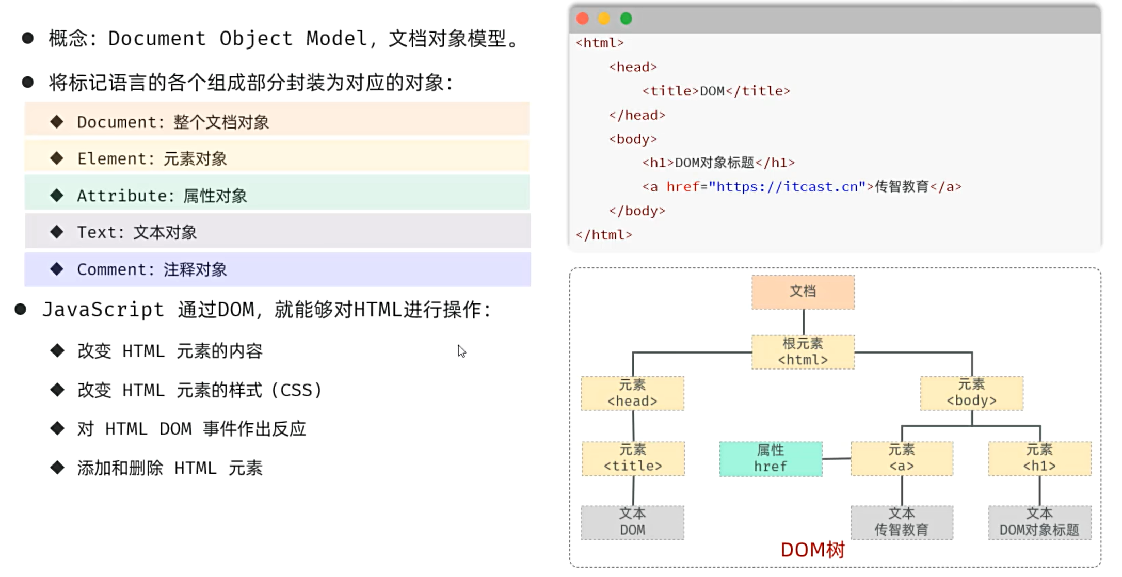Screen dimensions: 1122x577
Task: Select the 元素 <a> tree node
Action: click(902, 458)
